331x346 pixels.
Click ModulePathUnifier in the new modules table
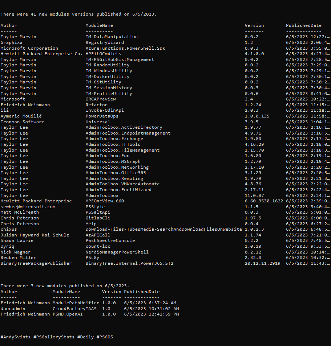tap(76, 303)
